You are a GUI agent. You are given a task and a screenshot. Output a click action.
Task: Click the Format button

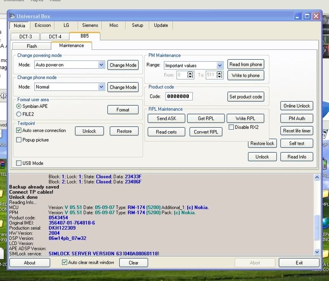click(123, 110)
